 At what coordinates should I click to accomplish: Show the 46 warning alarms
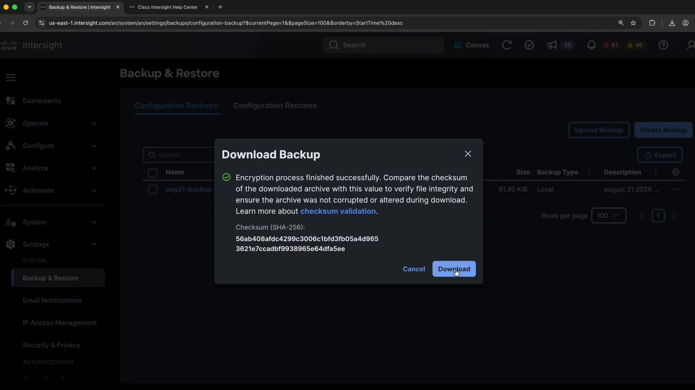point(635,45)
